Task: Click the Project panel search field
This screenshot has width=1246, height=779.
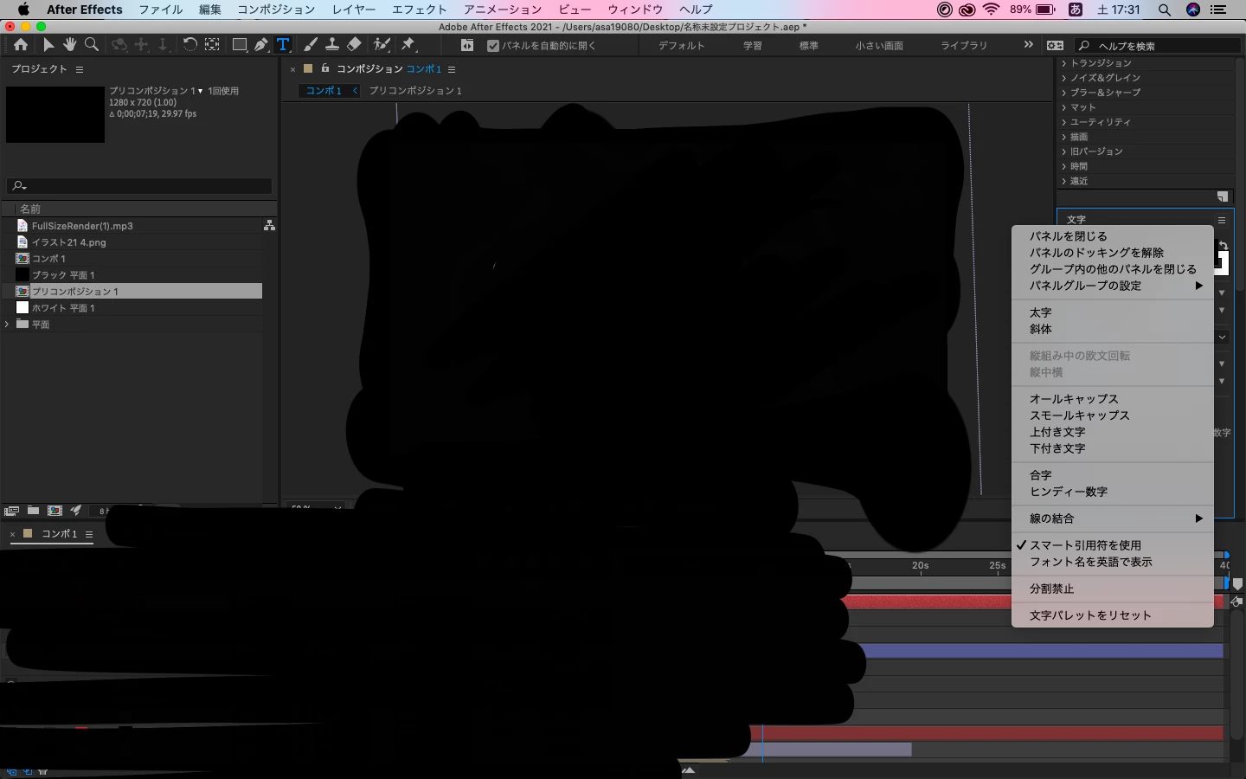Action: click(x=139, y=186)
